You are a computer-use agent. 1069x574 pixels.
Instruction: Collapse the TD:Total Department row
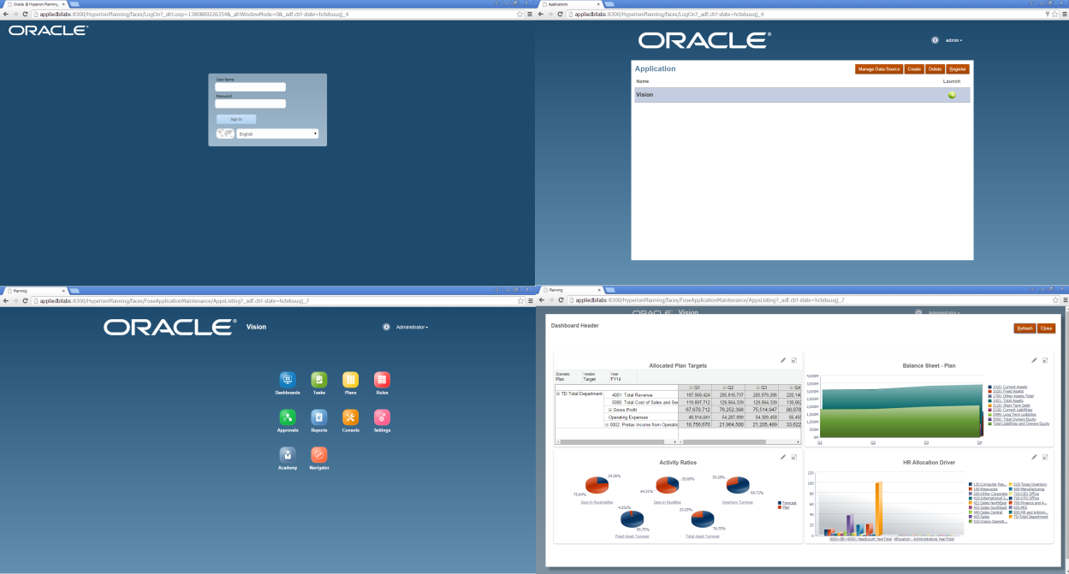click(558, 394)
